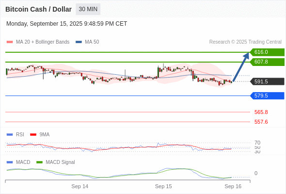The height and width of the screenshot is (194, 286).
Task: Click the blue MACD legend swatch
Action: pyautogui.click(x=10, y=162)
